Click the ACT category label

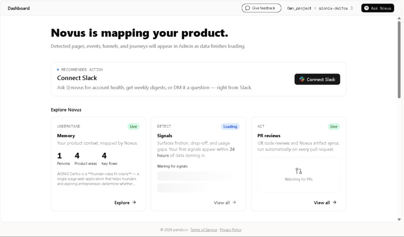point(261,126)
